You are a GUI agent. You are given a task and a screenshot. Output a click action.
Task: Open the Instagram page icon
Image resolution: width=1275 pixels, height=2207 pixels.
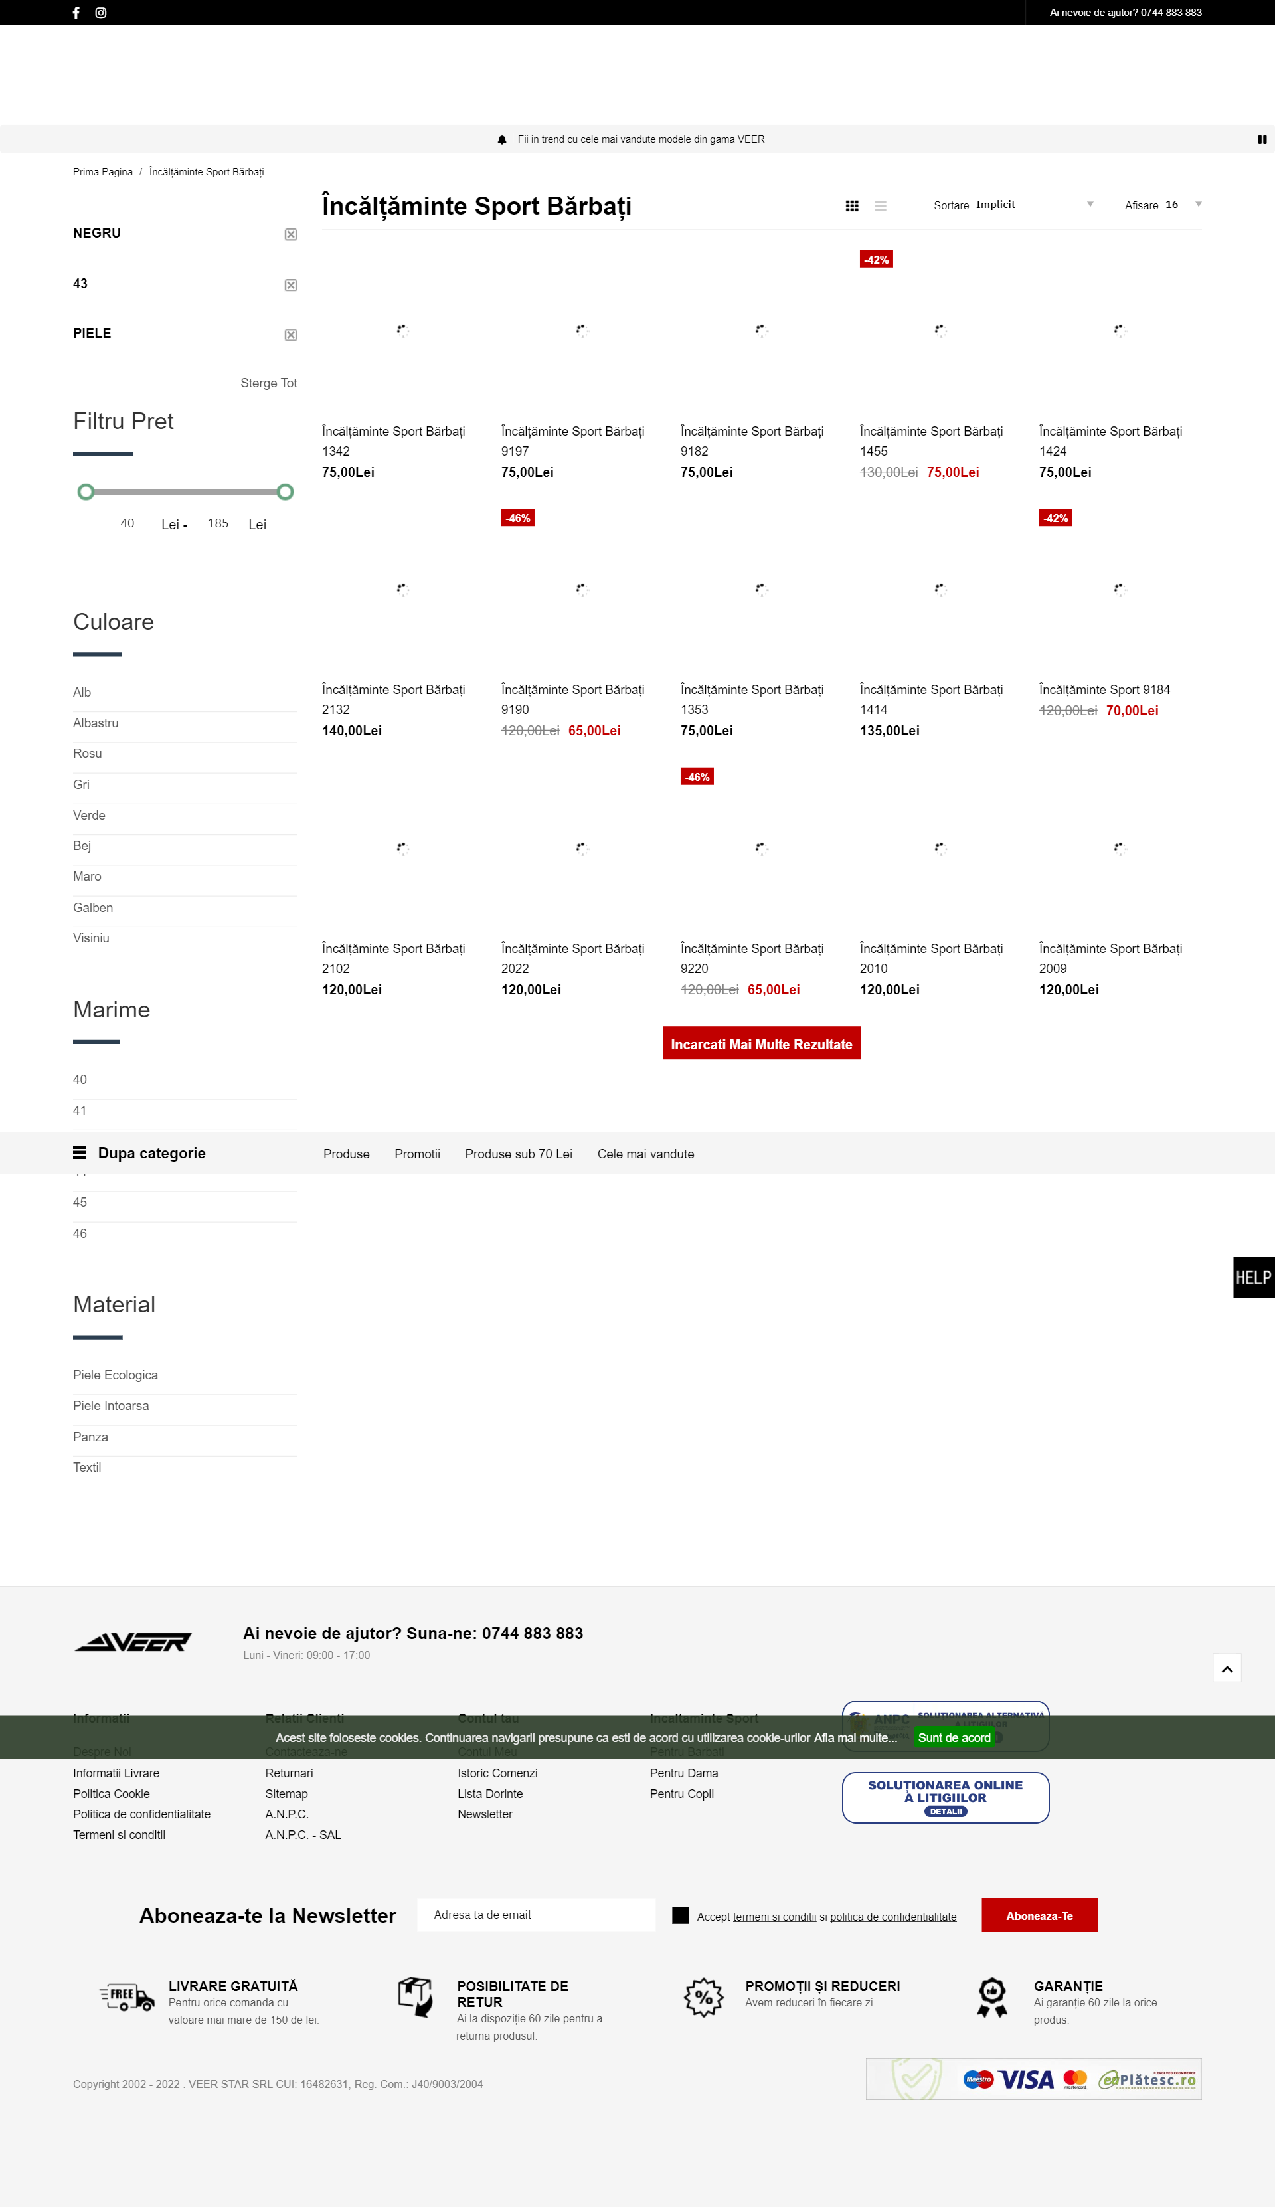tap(101, 12)
